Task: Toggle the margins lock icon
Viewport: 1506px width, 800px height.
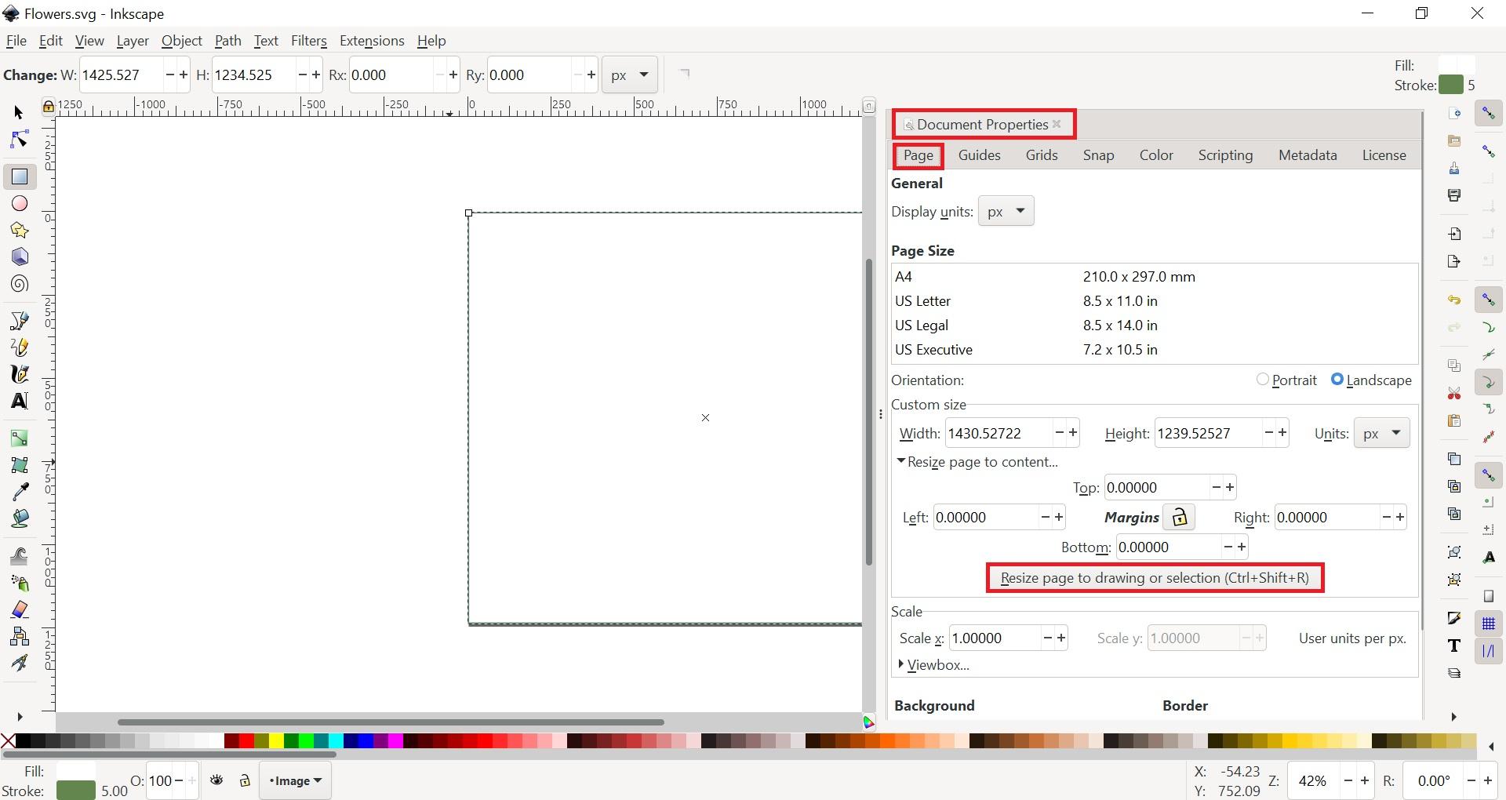Action: [x=1180, y=517]
